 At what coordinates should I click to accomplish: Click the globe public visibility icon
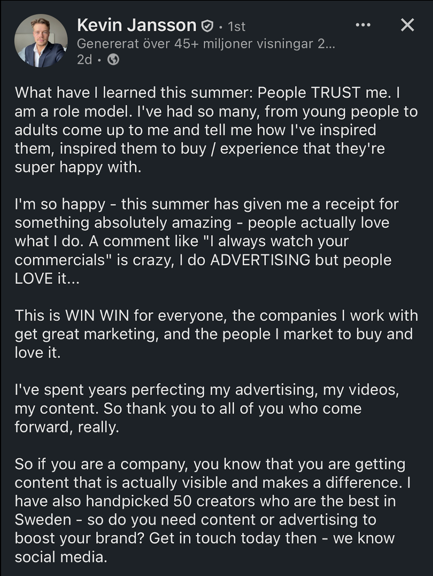point(113,60)
